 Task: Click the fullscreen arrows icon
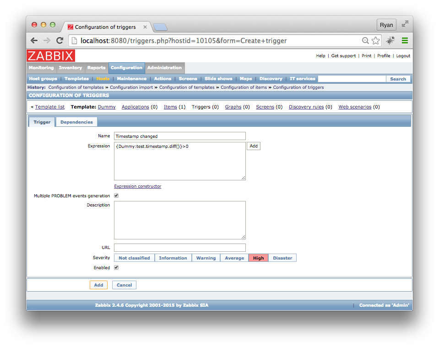(405, 24)
